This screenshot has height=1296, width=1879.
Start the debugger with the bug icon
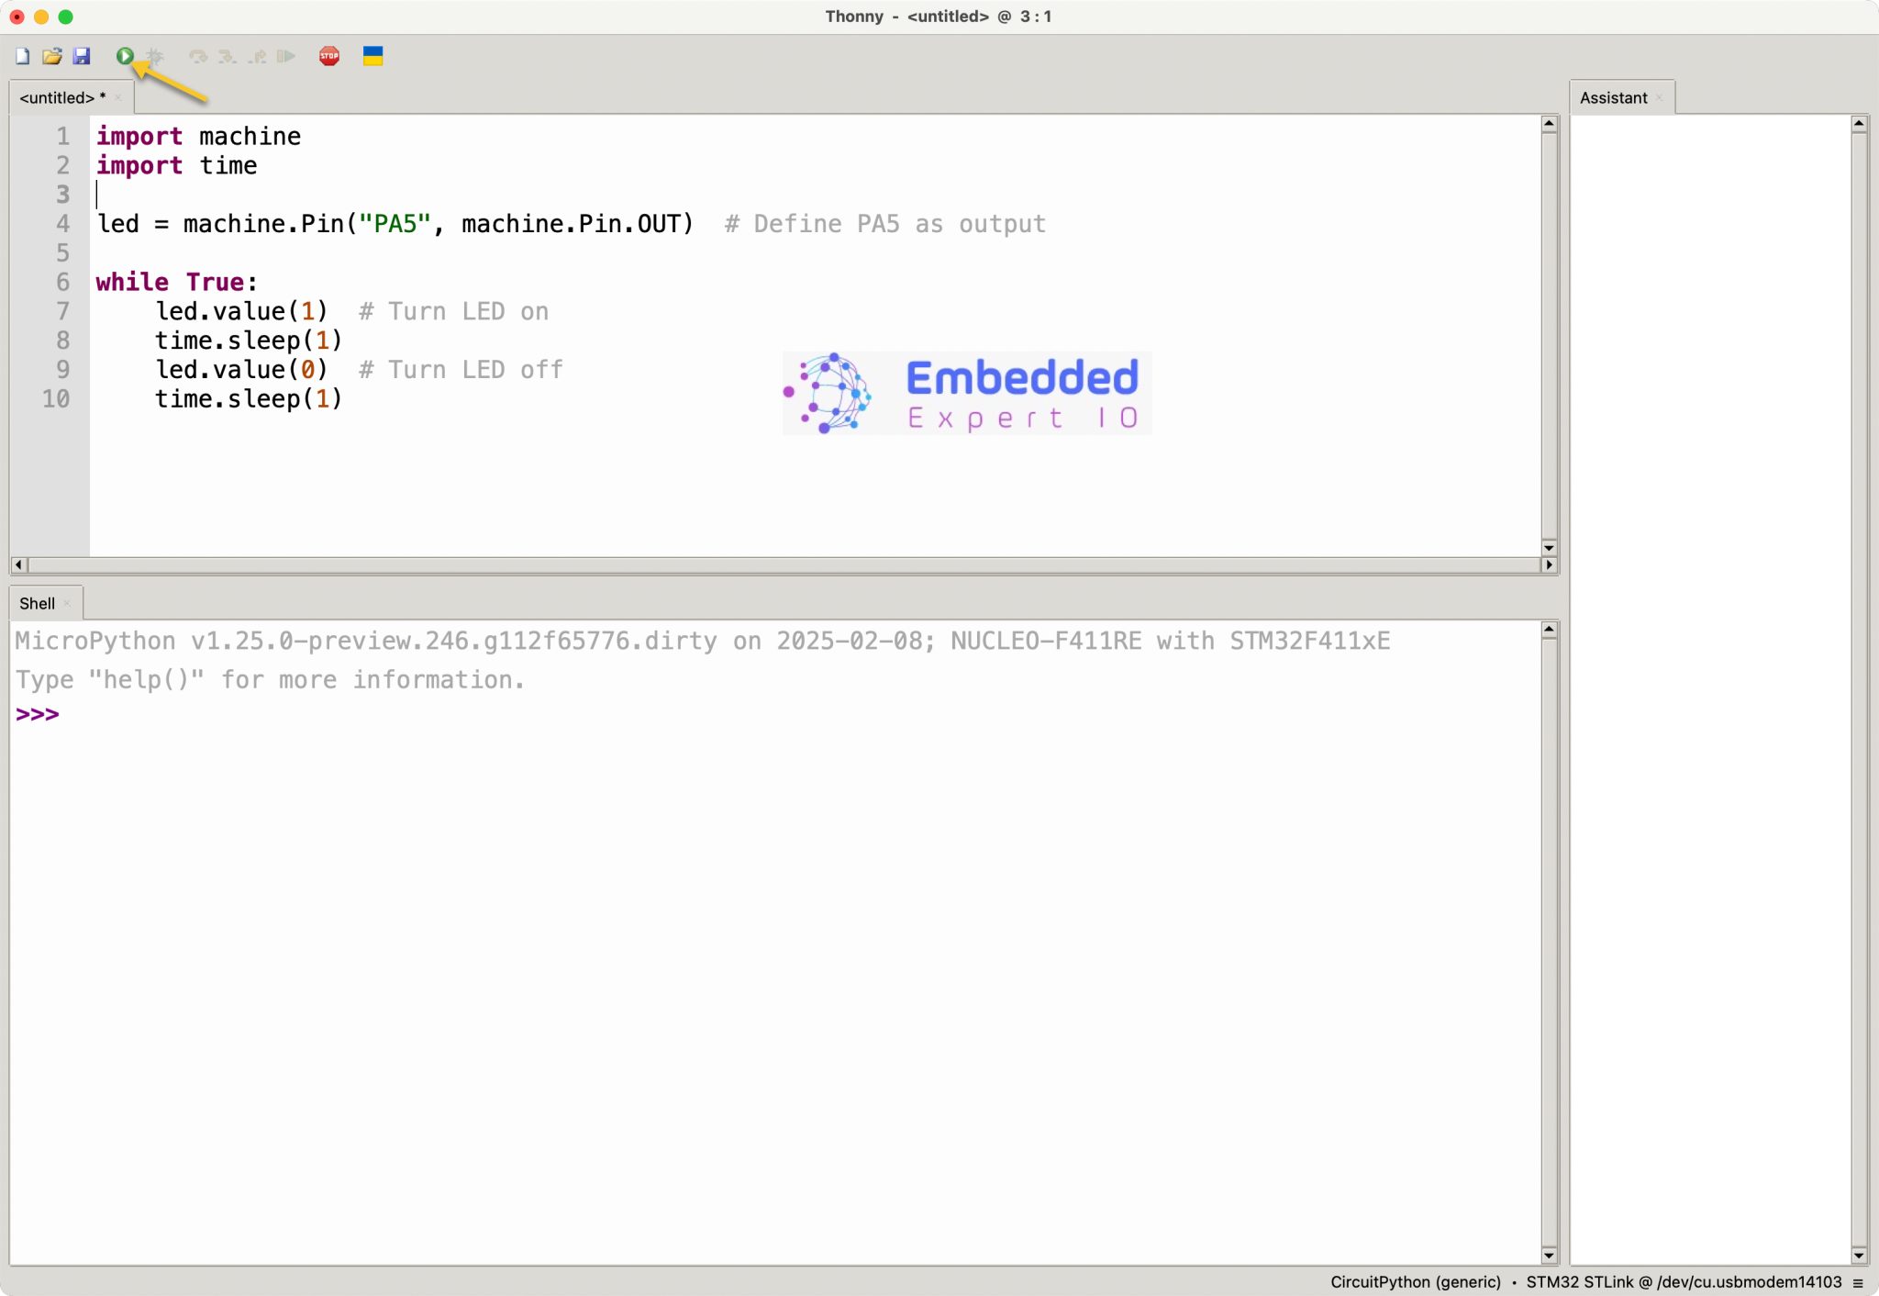(155, 57)
